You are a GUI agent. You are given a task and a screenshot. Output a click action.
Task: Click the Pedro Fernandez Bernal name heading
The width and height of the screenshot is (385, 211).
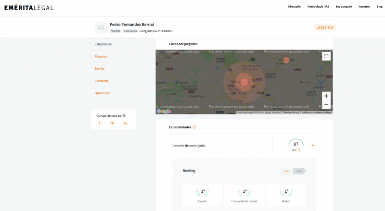tap(132, 25)
